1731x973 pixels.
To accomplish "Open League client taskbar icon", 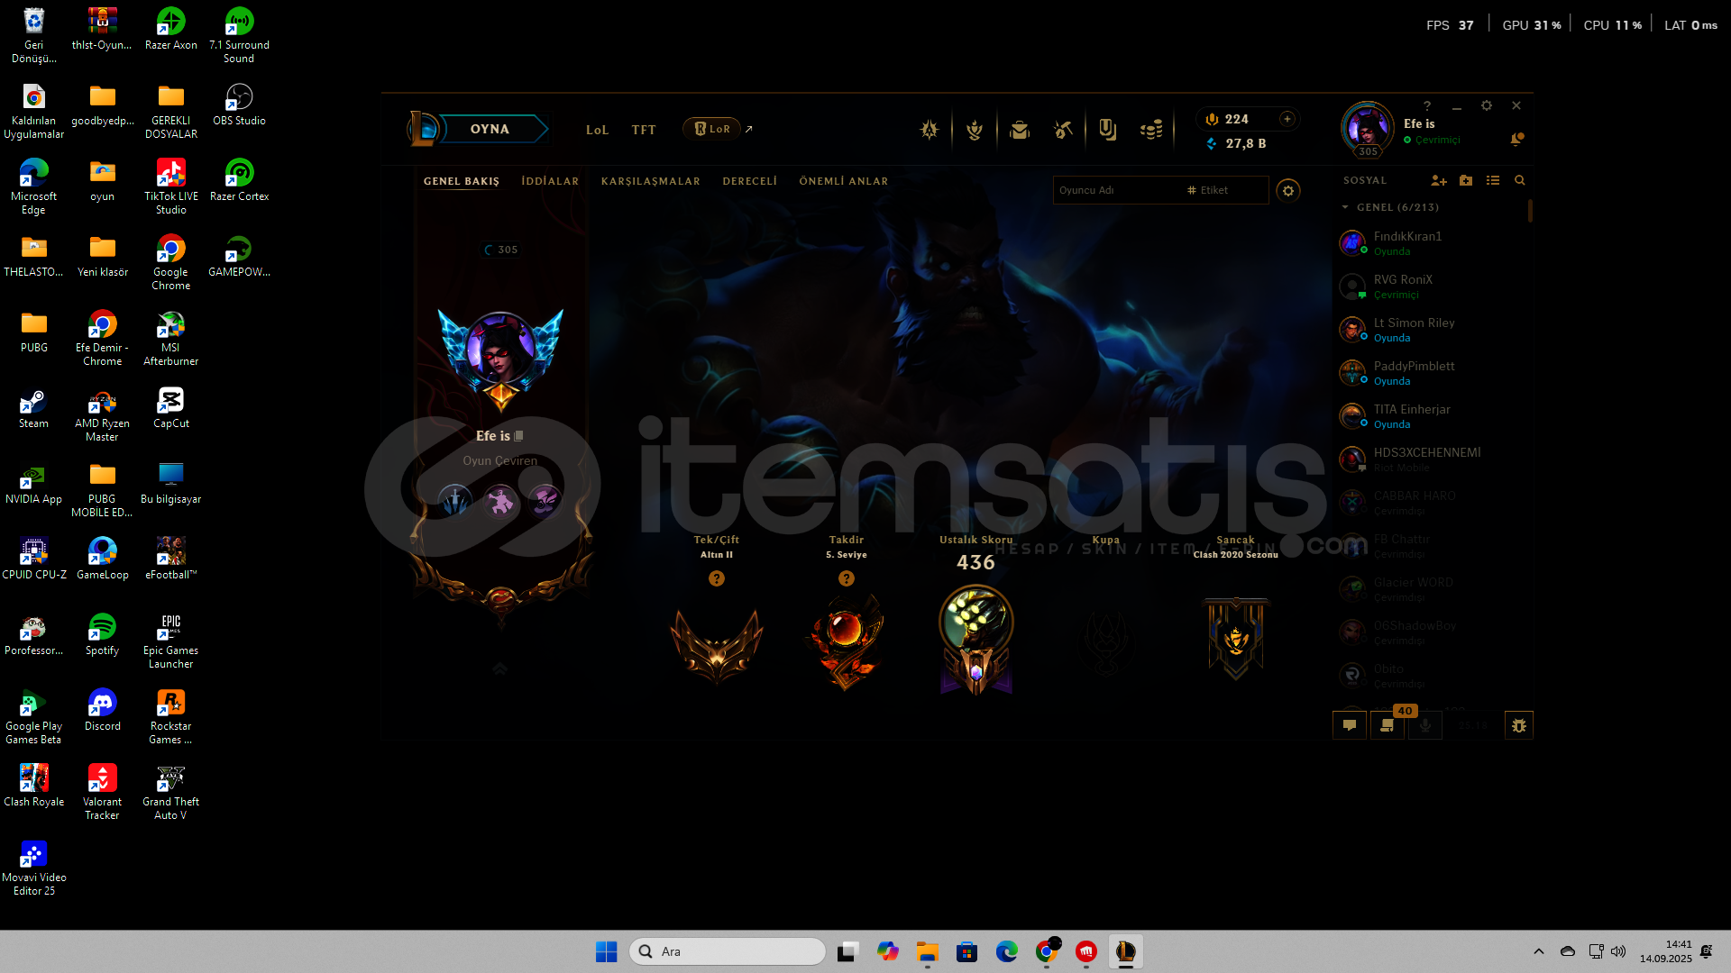I will point(1126,951).
